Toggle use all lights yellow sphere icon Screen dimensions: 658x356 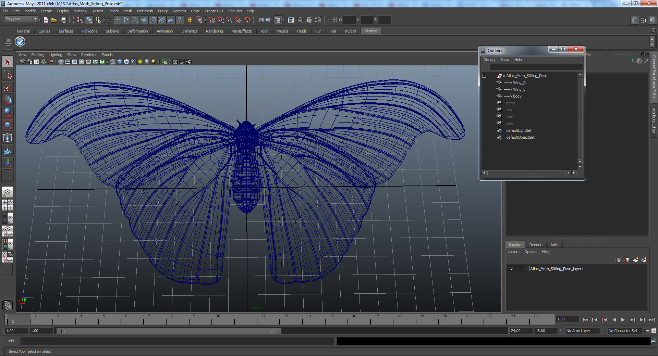click(x=140, y=62)
